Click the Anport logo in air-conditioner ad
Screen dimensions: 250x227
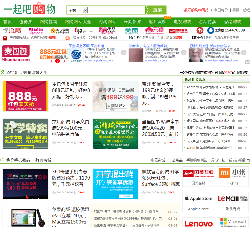pyautogui.click(x=76, y=56)
